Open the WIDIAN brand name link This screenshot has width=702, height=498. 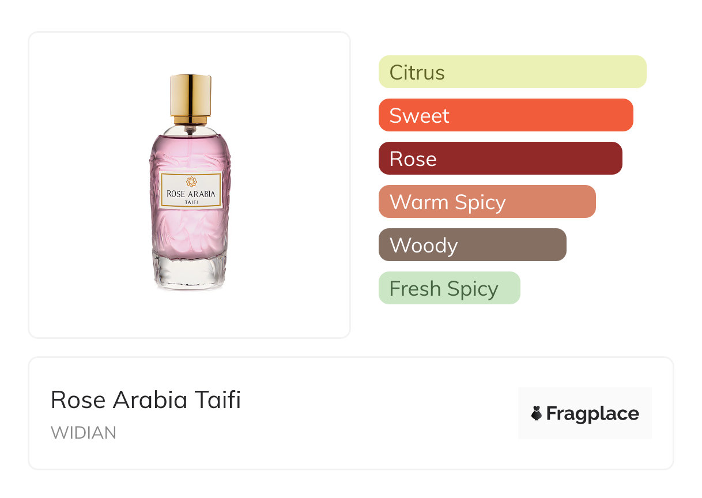(x=84, y=432)
